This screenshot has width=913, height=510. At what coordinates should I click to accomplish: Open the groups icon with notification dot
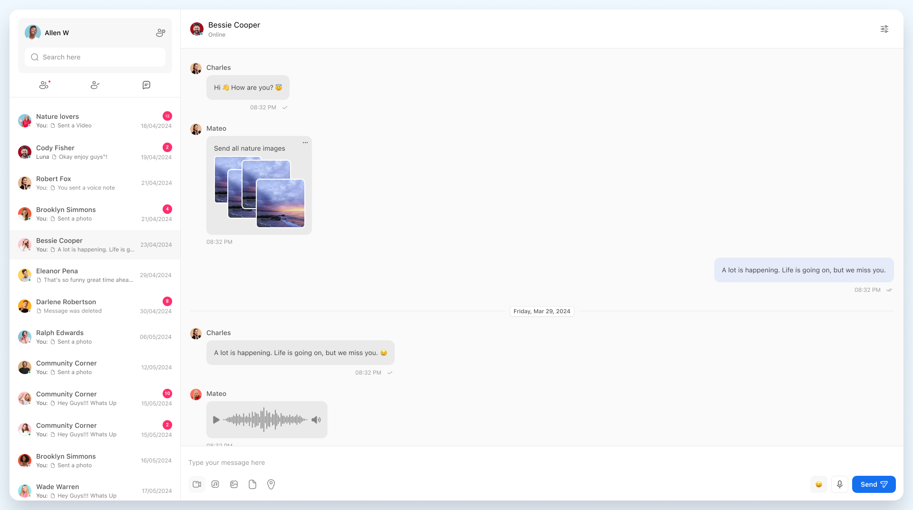pyautogui.click(x=43, y=85)
